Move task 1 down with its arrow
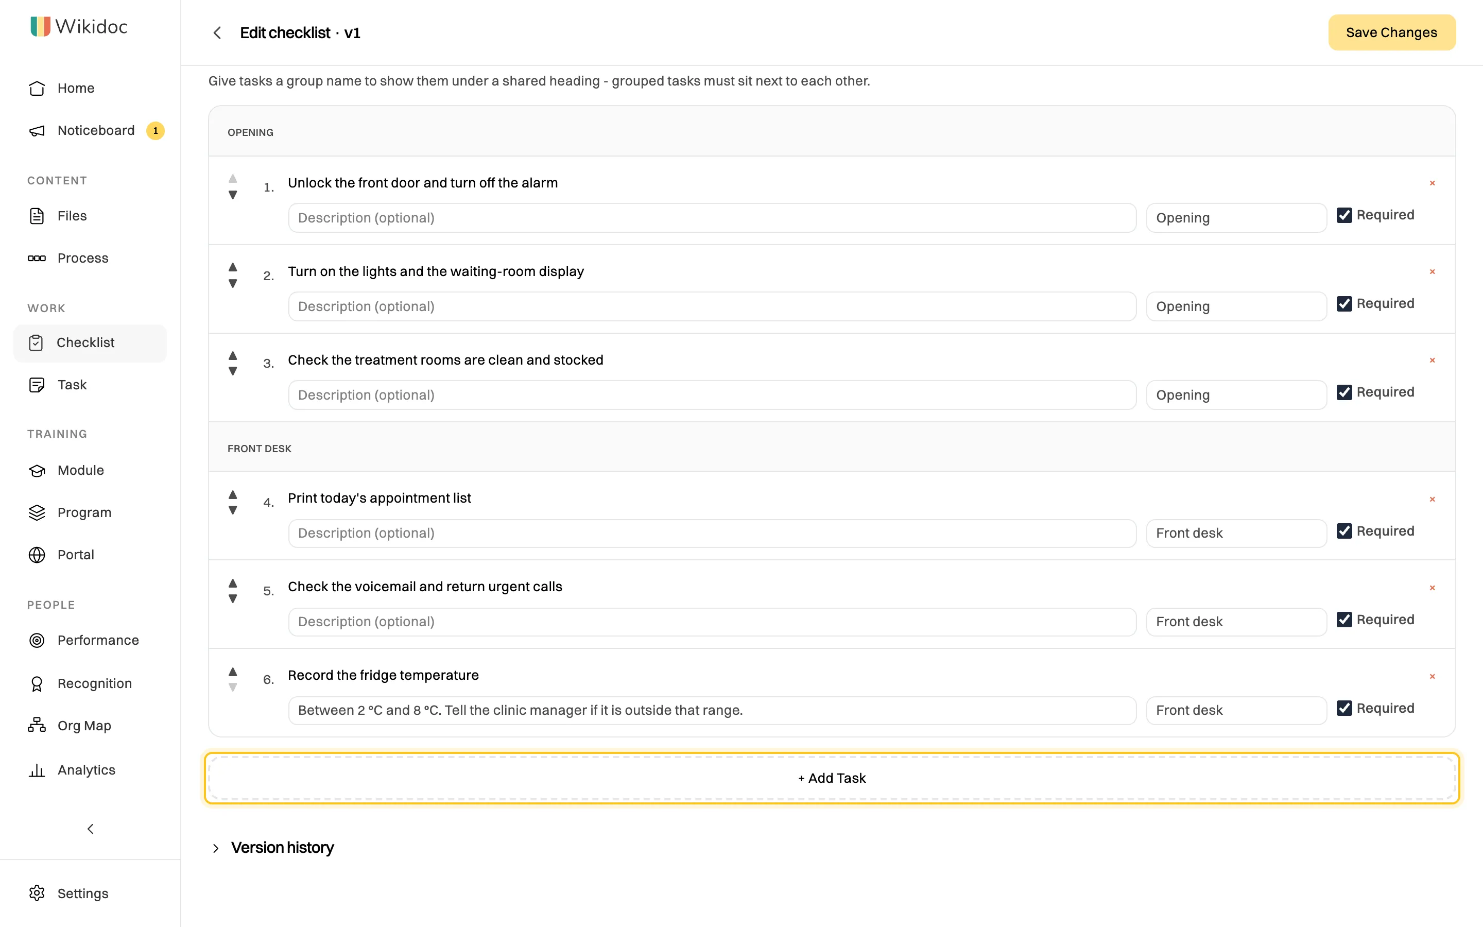Viewport: 1483px width, 927px height. [x=233, y=195]
